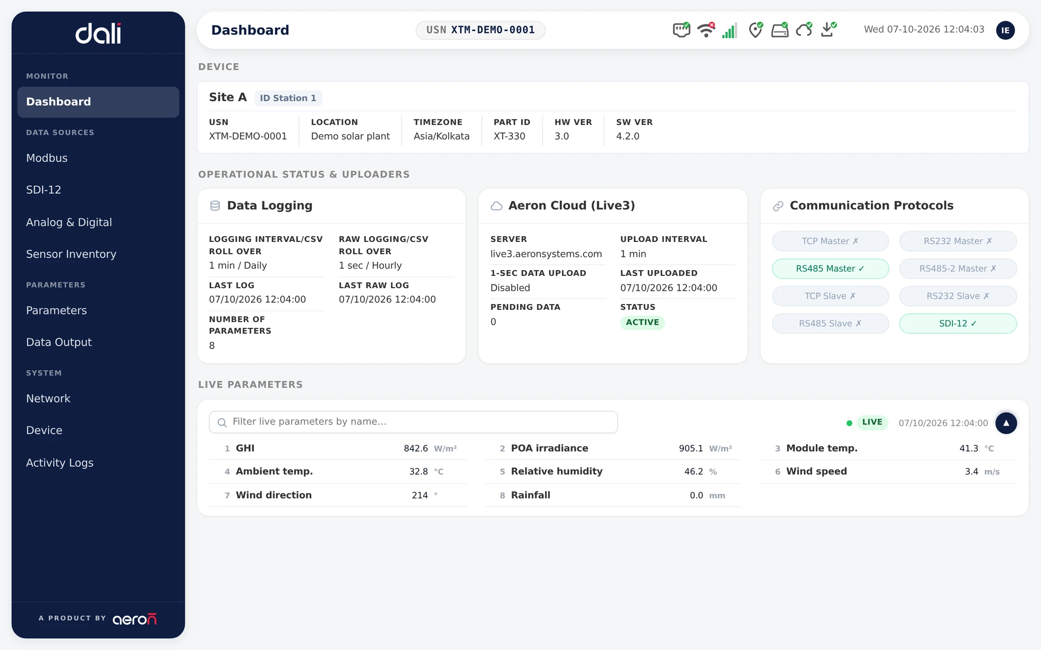
Task: Open Sensor Inventory page
Action: [x=98, y=254]
